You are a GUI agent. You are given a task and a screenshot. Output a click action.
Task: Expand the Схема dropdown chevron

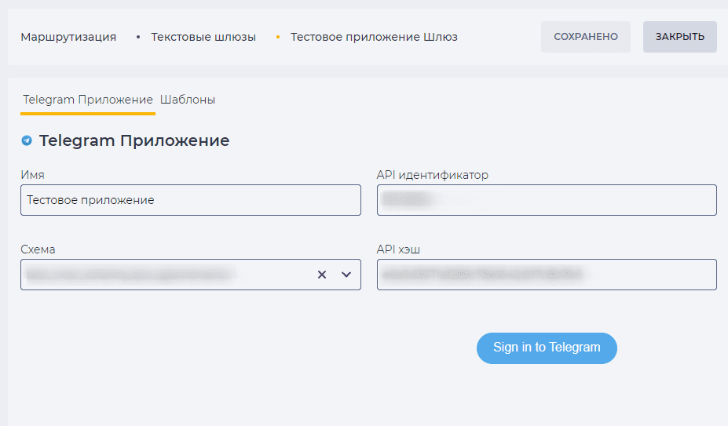pyautogui.click(x=346, y=275)
